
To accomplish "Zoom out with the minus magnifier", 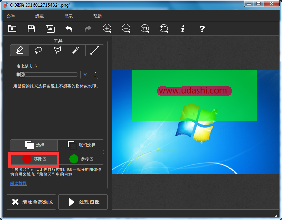I will (x=126, y=29).
